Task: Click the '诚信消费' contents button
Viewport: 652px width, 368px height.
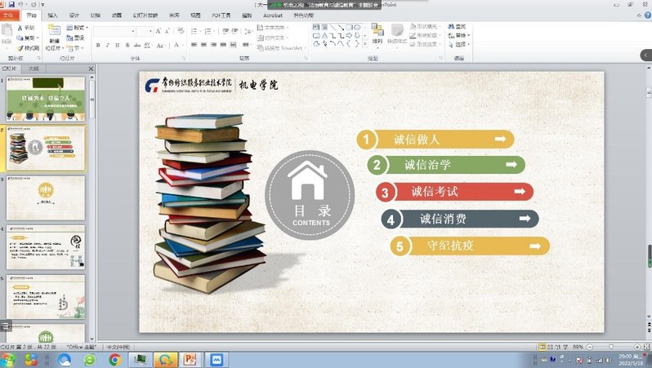Action: tap(460, 219)
